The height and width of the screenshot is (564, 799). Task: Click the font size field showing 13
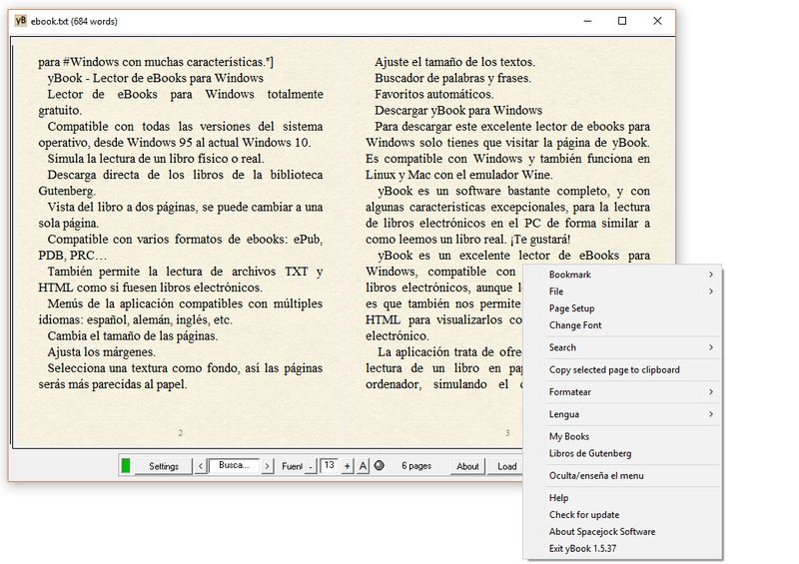329,465
